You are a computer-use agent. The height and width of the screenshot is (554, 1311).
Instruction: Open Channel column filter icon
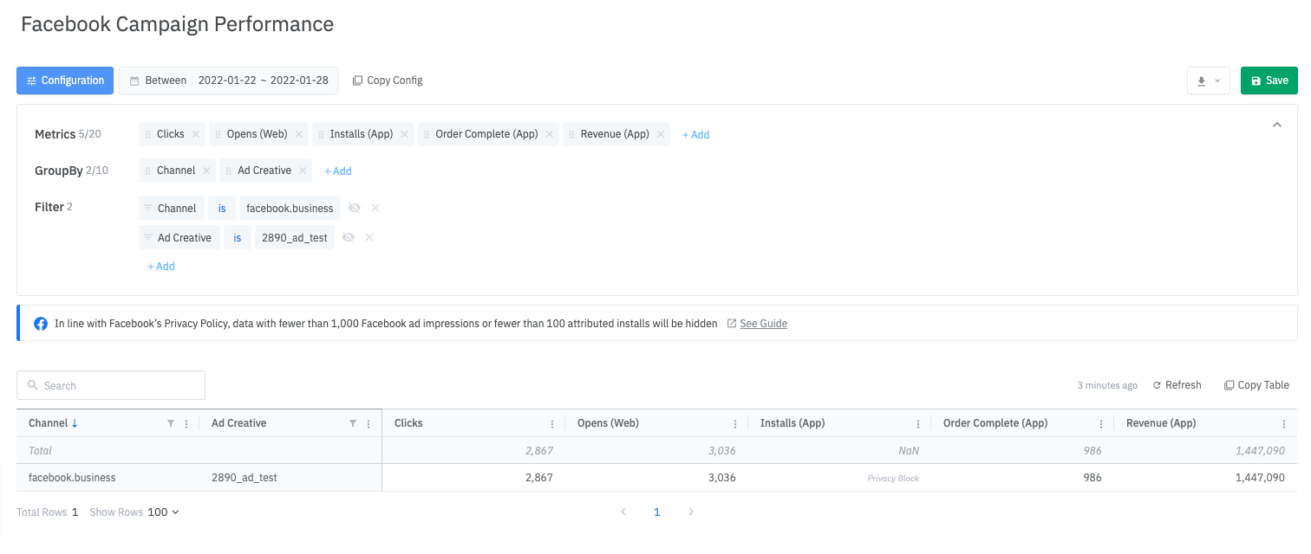[x=171, y=423]
